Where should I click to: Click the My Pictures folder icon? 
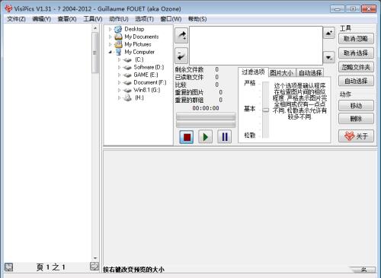(x=118, y=44)
